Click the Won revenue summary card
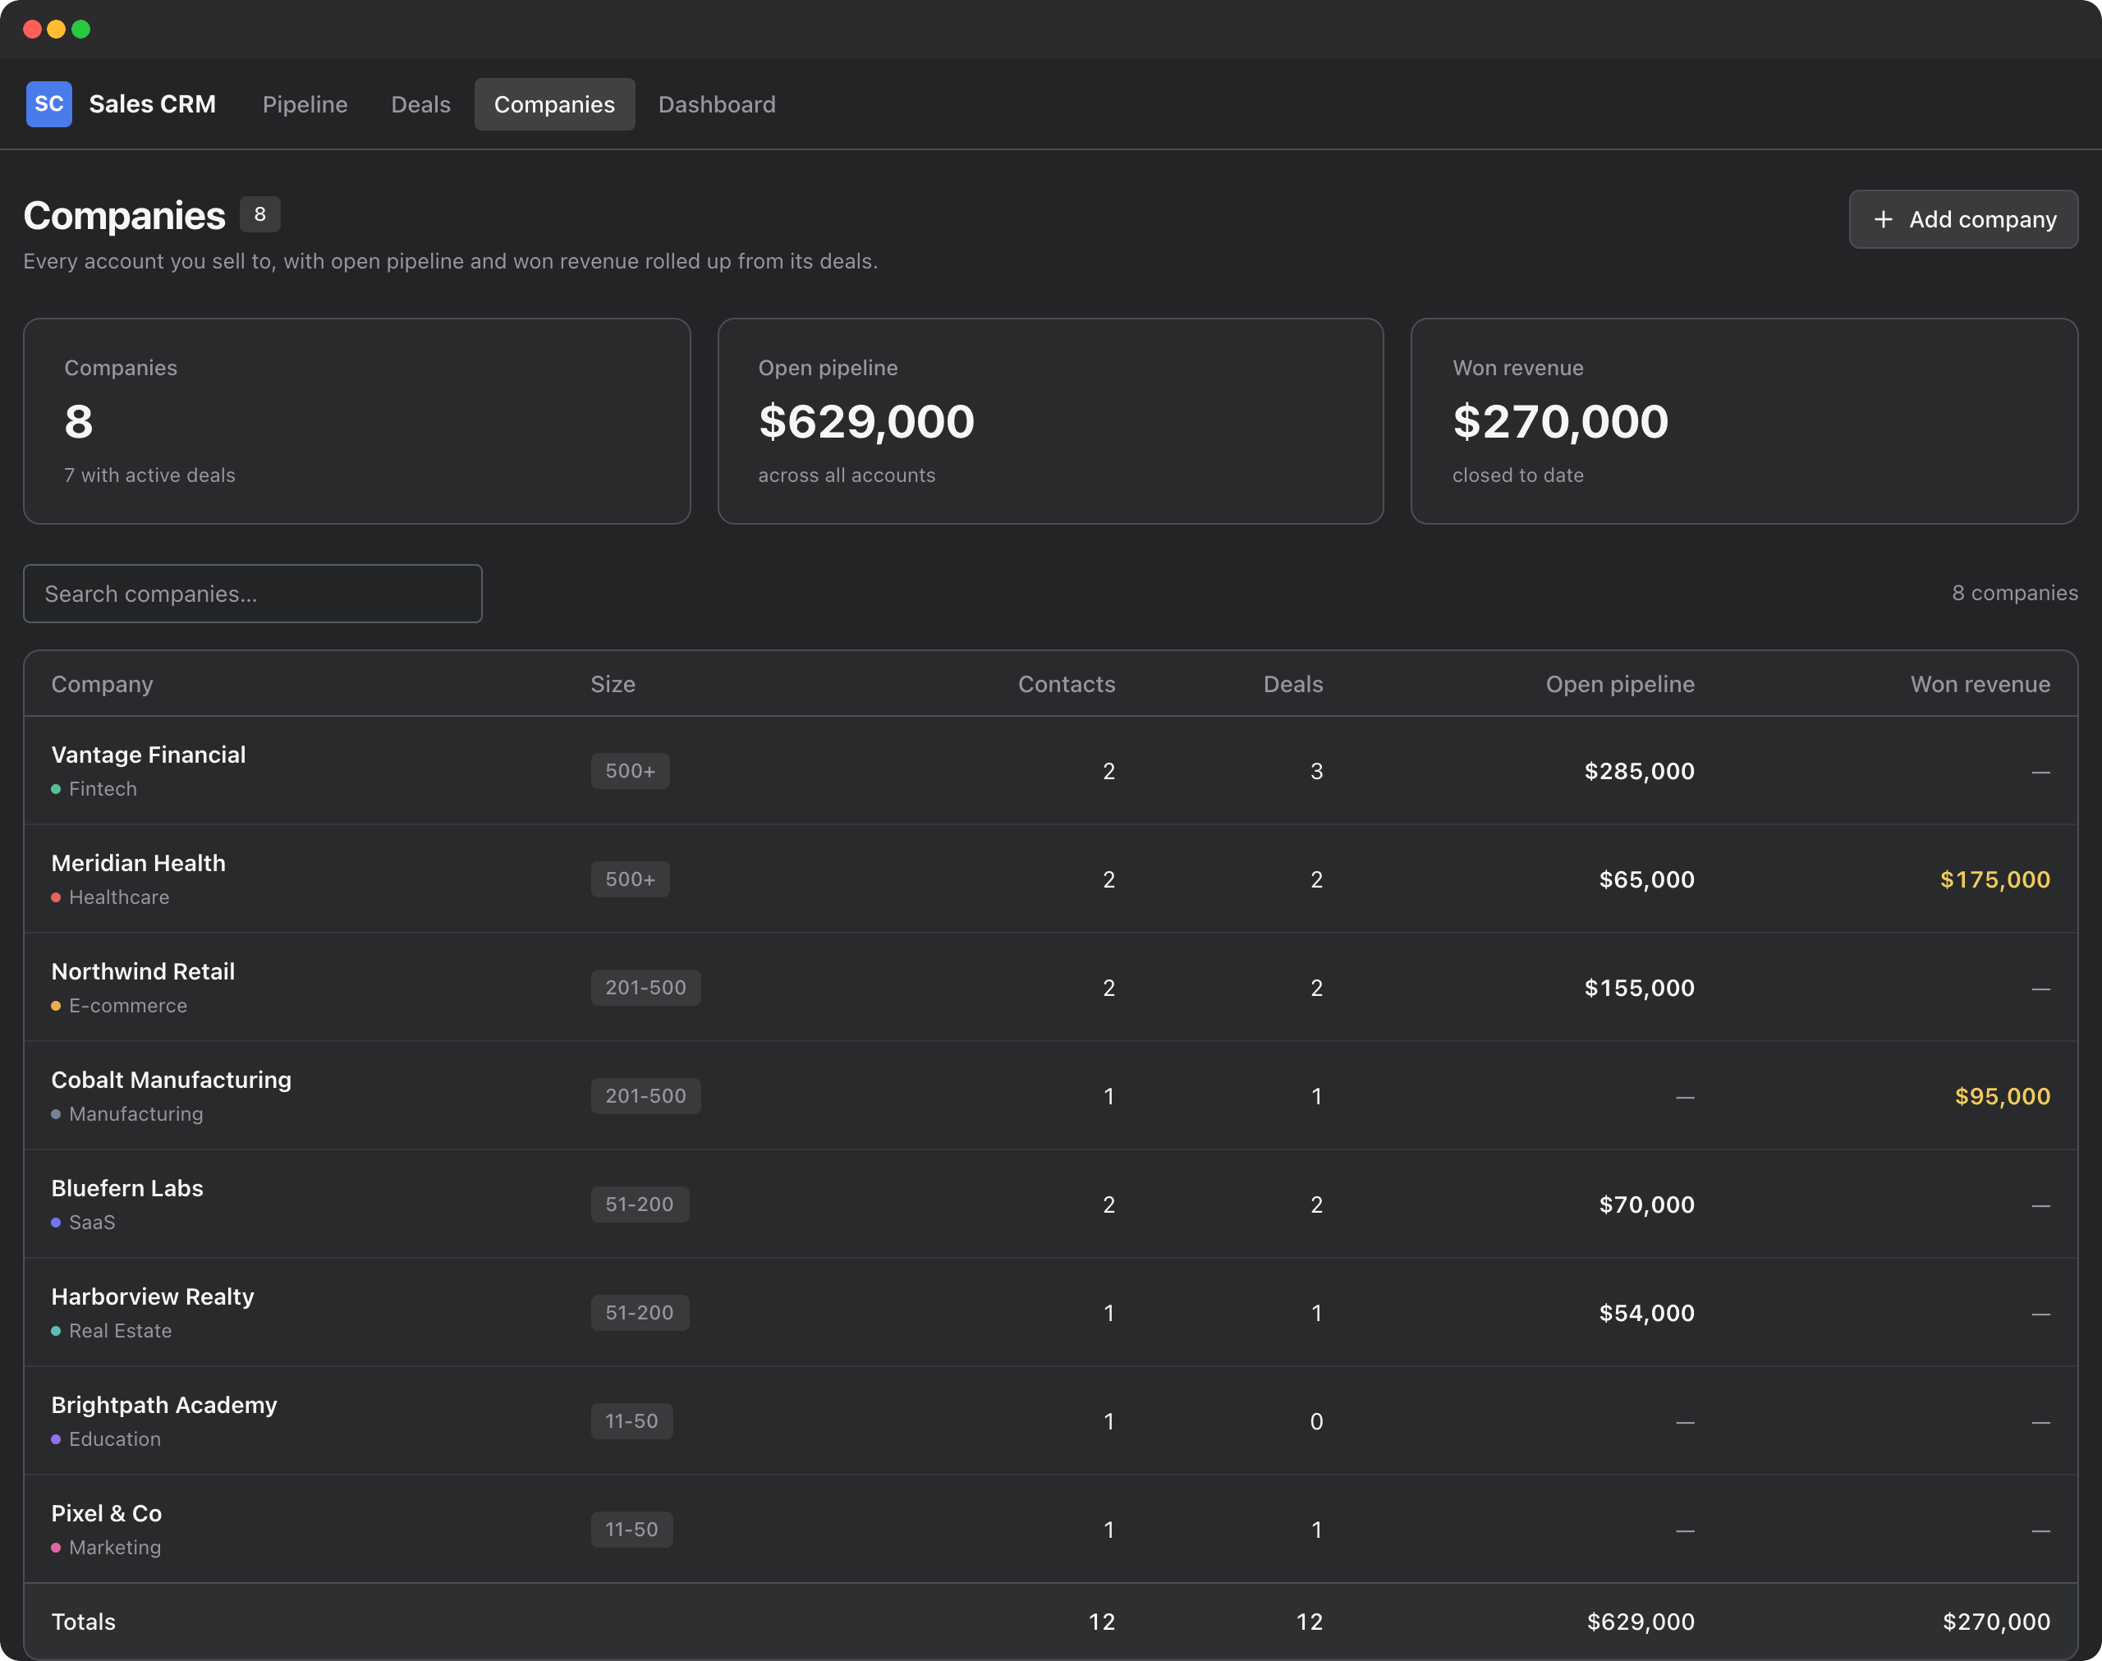The height and width of the screenshot is (1661, 2102). [1744, 421]
